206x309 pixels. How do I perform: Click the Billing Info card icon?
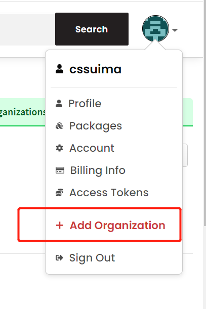(60, 170)
